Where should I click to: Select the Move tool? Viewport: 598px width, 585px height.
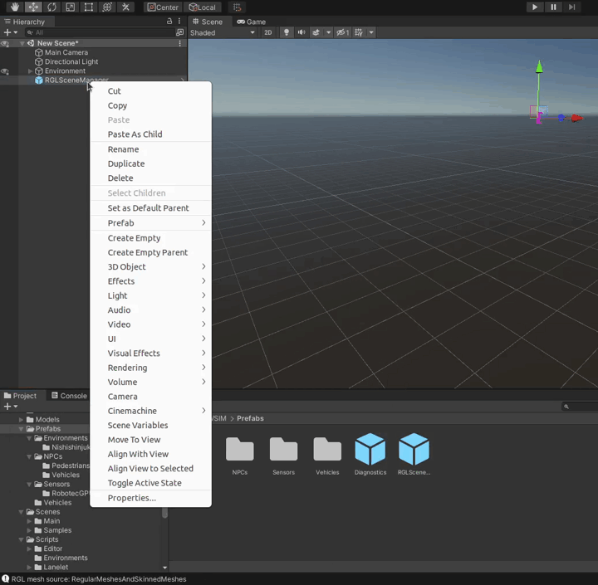coord(33,7)
